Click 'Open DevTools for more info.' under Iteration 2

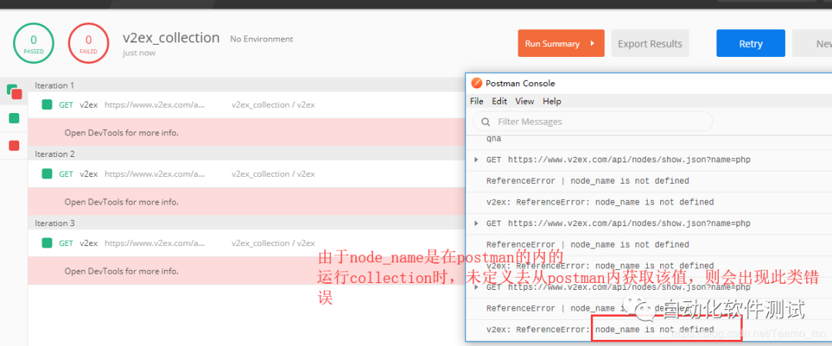[x=122, y=202]
